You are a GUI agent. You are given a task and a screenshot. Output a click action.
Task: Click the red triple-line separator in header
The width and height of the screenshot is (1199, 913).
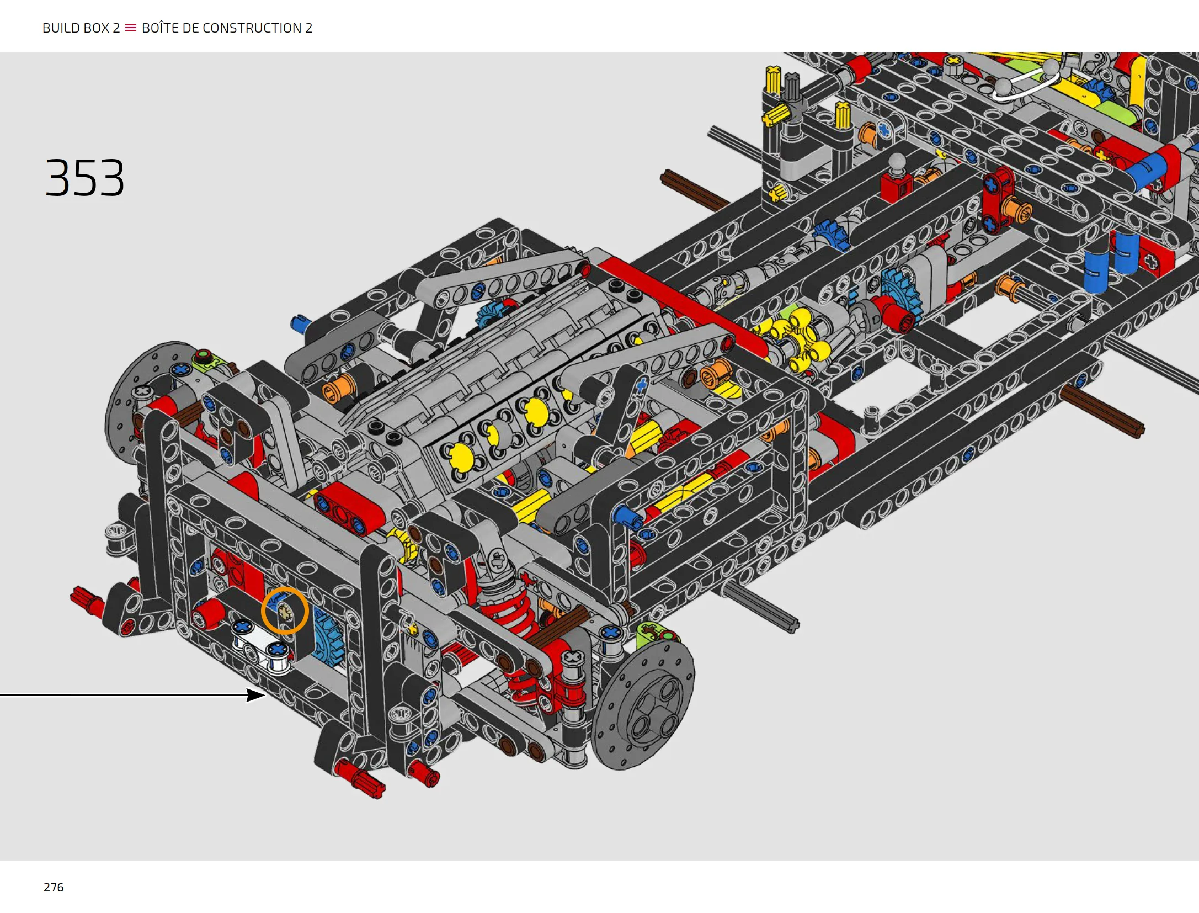131,28
